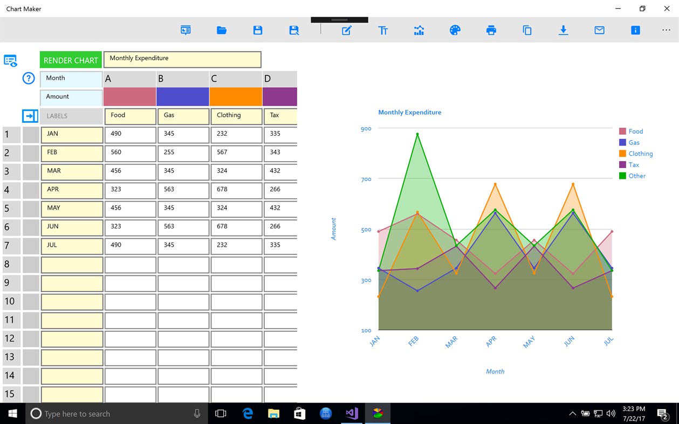Open help with the question mark
679x424 pixels.
tap(28, 78)
